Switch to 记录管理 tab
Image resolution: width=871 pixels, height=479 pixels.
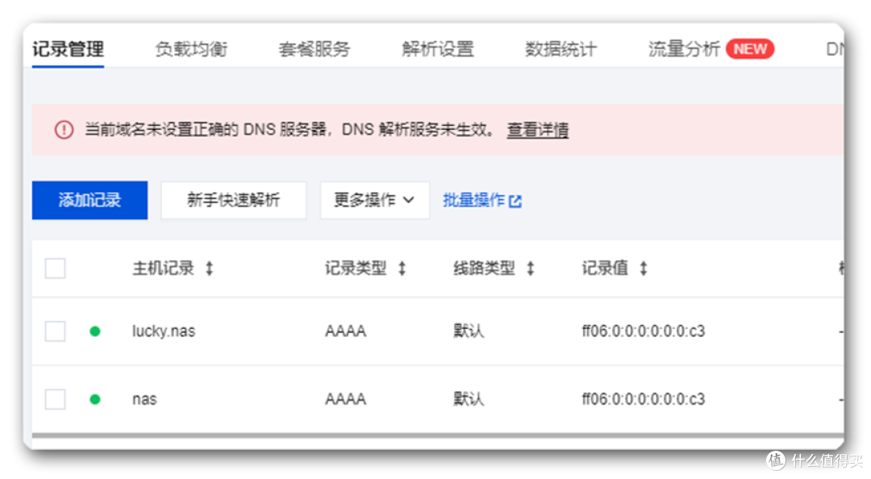(x=68, y=49)
